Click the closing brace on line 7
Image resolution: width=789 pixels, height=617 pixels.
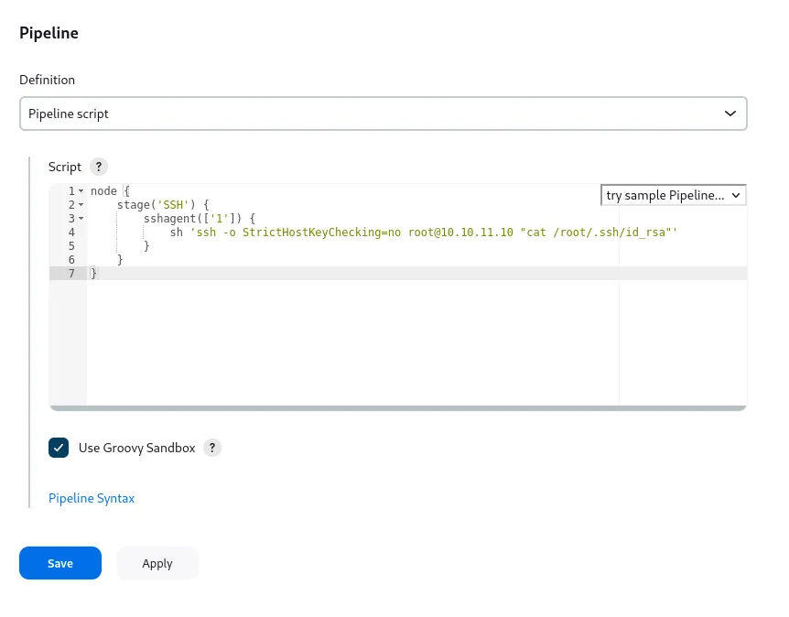(93, 274)
